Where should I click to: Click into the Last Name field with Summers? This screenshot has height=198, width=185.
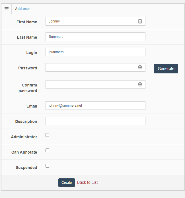pyautogui.click(x=95, y=37)
